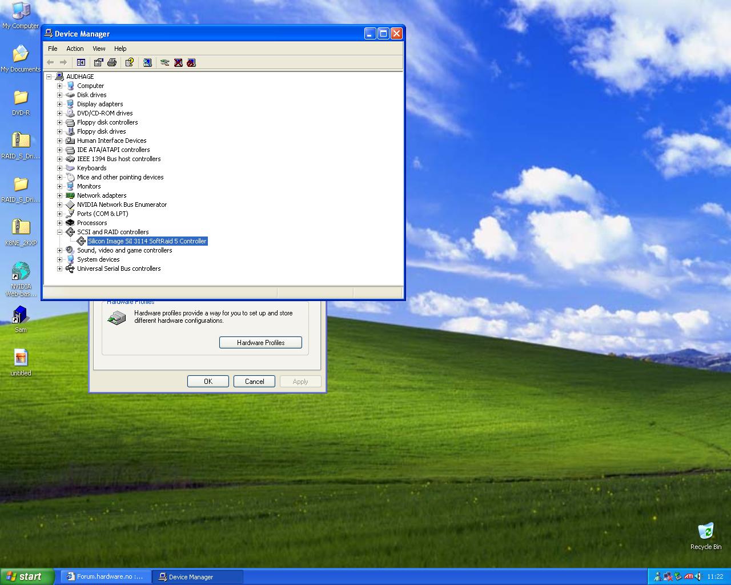Image resolution: width=731 pixels, height=585 pixels.
Task: Click Device Manager taskbar button
Action: 198,576
